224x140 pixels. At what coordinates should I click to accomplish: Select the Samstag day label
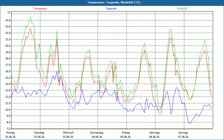coord(154,133)
